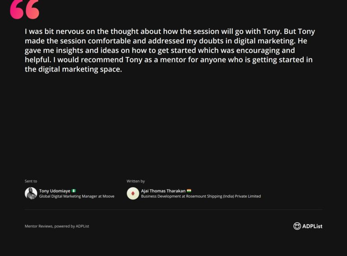Click the horizontal divider line above the footer
This screenshot has width=347, height=256.
pos(173,210)
